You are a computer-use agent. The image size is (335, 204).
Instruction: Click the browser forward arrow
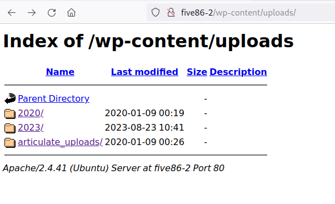coord(32,13)
